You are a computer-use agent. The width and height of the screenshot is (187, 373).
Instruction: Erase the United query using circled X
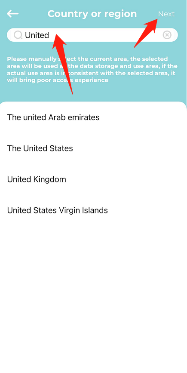tap(167, 35)
